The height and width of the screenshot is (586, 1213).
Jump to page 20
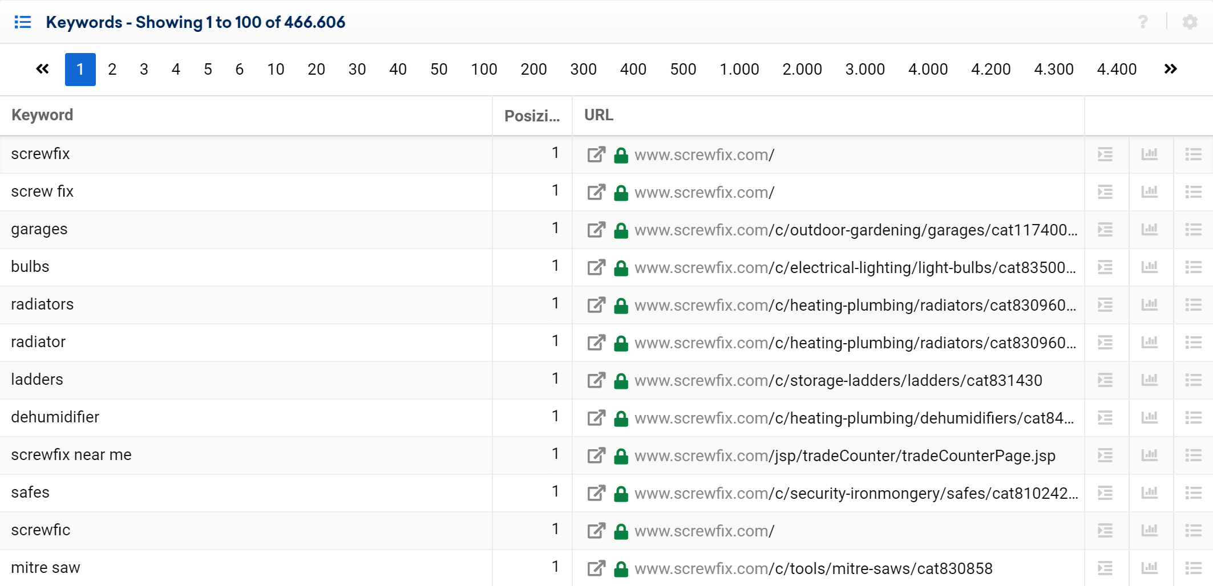click(x=317, y=70)
